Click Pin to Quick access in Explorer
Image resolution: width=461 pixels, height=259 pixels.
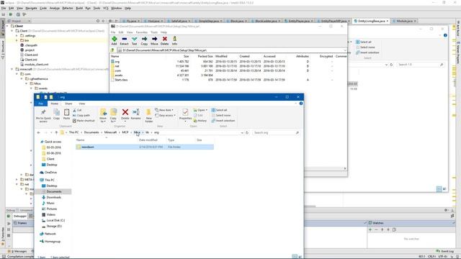click(x=43, y=115)
